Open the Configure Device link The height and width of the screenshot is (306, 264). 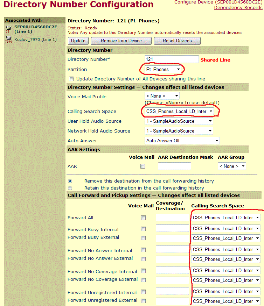click(218, 2)
